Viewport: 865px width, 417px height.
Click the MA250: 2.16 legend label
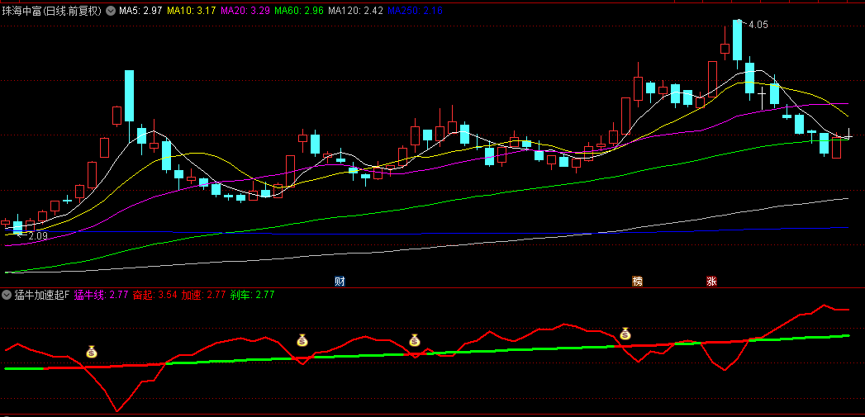click(x=415, y=11)
